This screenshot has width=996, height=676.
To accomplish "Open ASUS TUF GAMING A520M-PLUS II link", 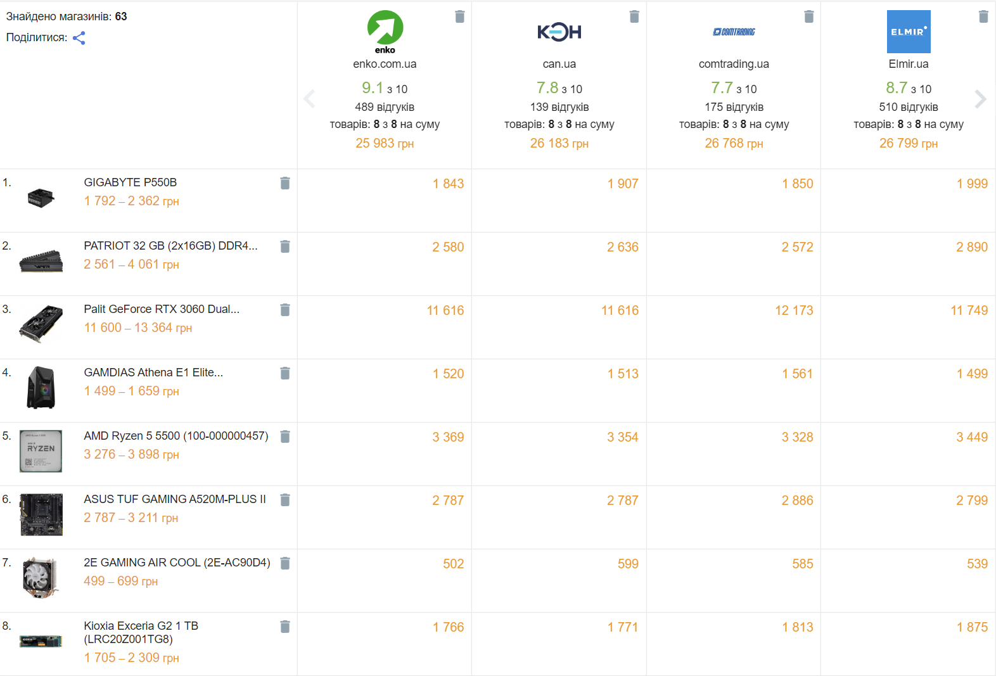I will click(175, 499).
